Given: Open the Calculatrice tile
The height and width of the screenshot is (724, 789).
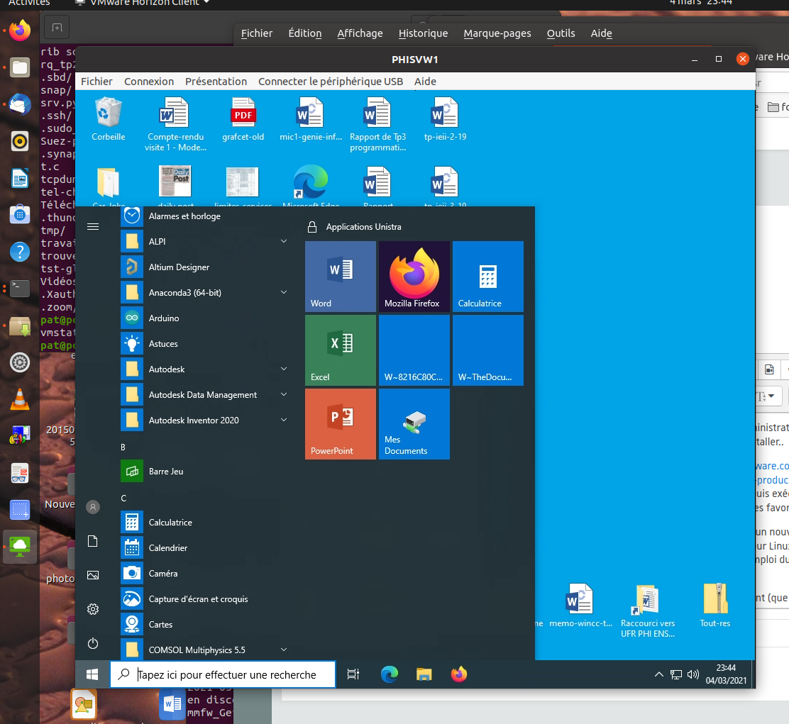Looking at the screenshot, I should click(488, 277).
